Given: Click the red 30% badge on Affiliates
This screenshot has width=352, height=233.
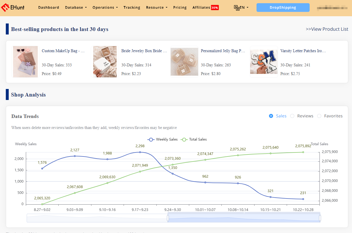Looking at the screenshot, I should click(x=215, y=8).
